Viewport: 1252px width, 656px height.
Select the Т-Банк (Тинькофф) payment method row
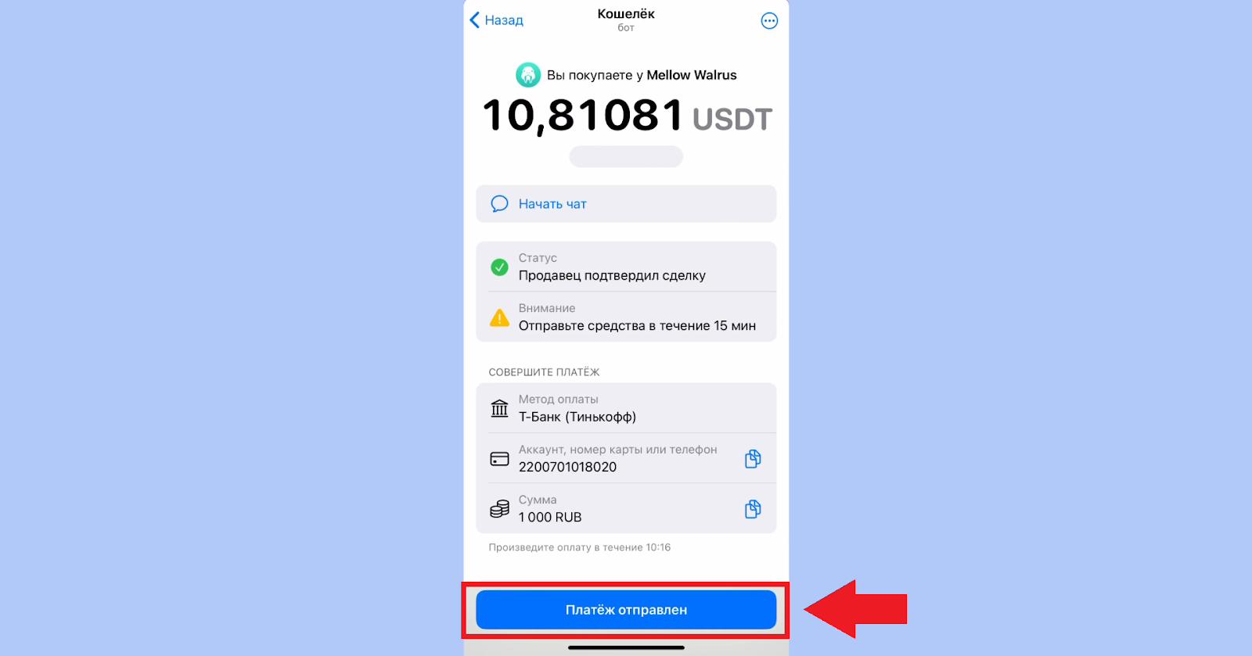(626, 408)
